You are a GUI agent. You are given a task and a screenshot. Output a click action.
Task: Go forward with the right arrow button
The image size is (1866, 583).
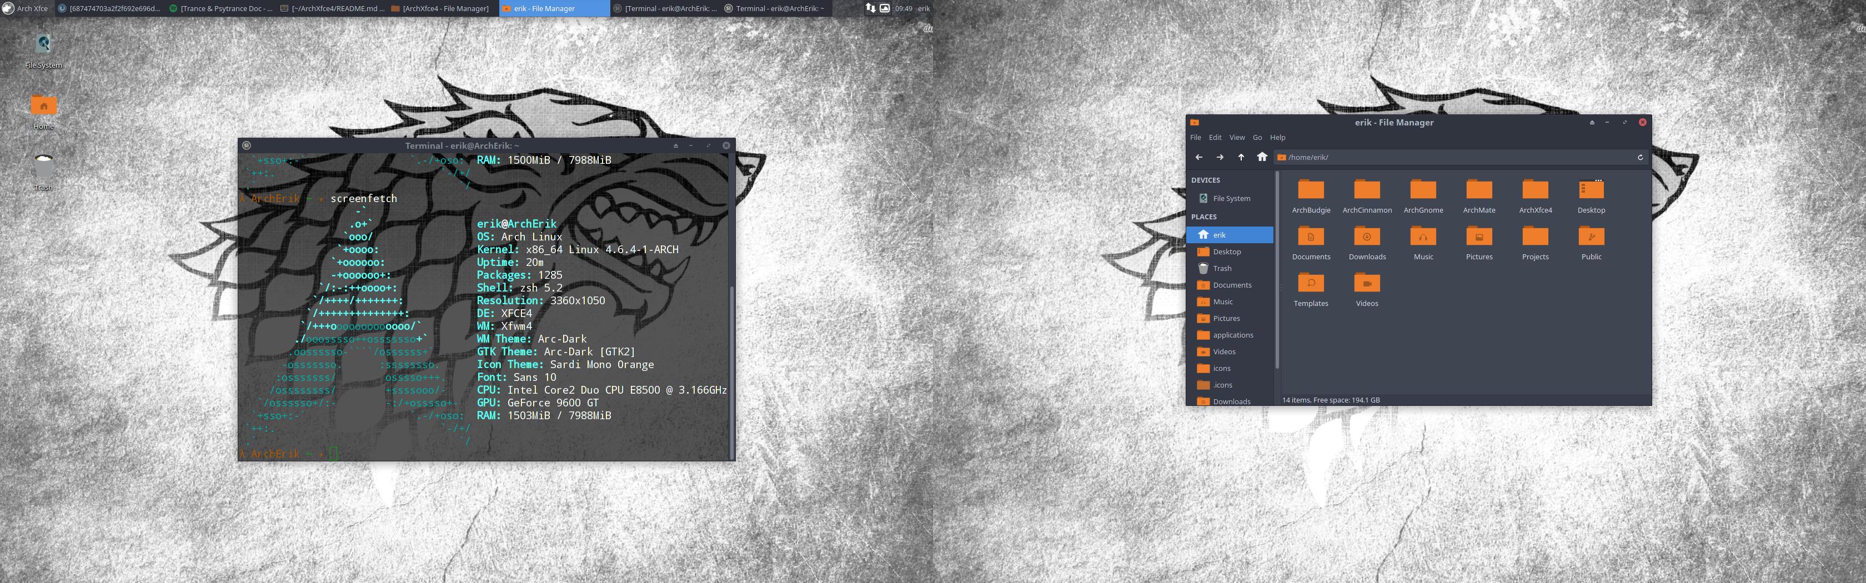(x=1220, y=157)
